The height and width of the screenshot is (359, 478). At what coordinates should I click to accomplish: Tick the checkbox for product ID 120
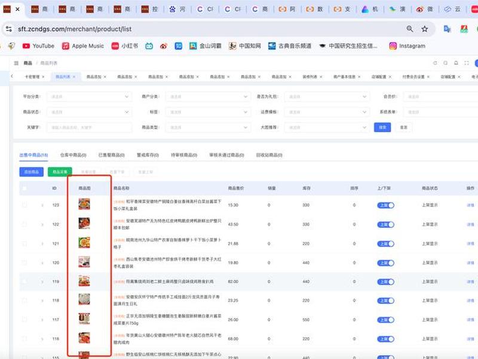click(24, 263)
